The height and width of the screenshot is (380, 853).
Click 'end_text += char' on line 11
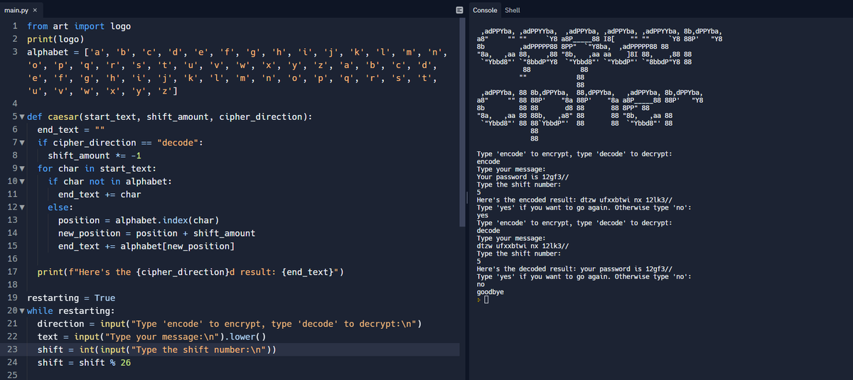tap(100, 195)
